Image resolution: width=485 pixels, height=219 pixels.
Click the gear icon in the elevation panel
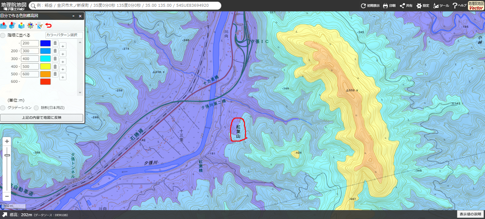click(x=30, y=25)
